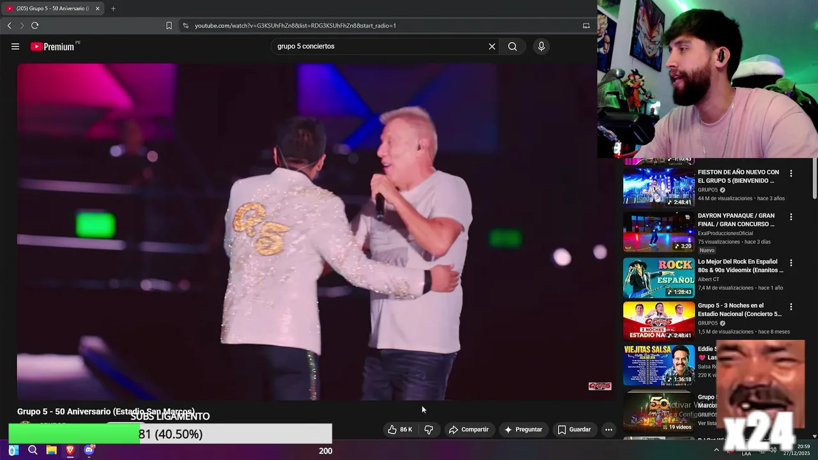Click the Guardar save button
Image resolution: width=818 pixels, height=460 pixels.
[574, 429]
